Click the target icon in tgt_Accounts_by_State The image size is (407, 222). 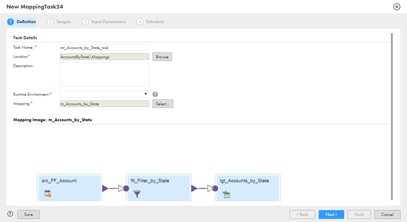[226, 194]
